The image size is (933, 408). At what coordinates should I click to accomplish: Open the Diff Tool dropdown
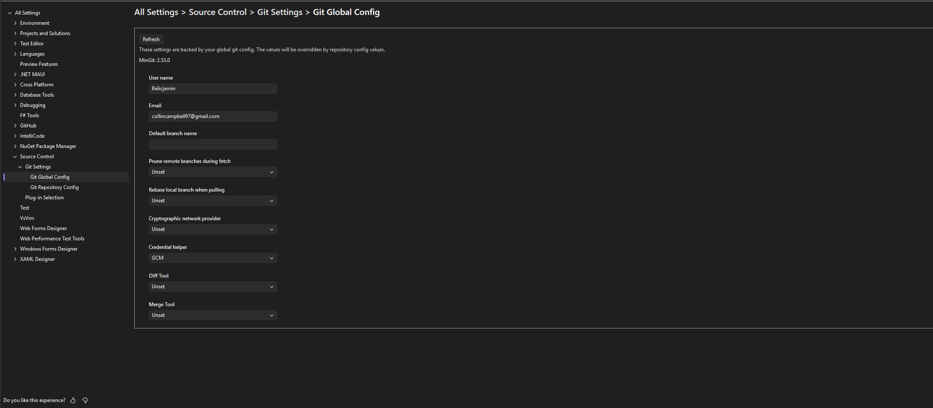click(x=213, y=286)
